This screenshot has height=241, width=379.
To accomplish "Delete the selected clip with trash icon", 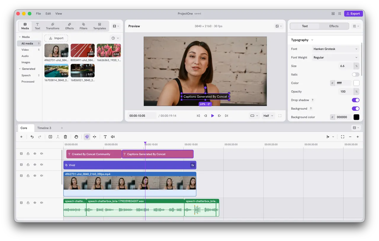I will [x=65, y=137].
